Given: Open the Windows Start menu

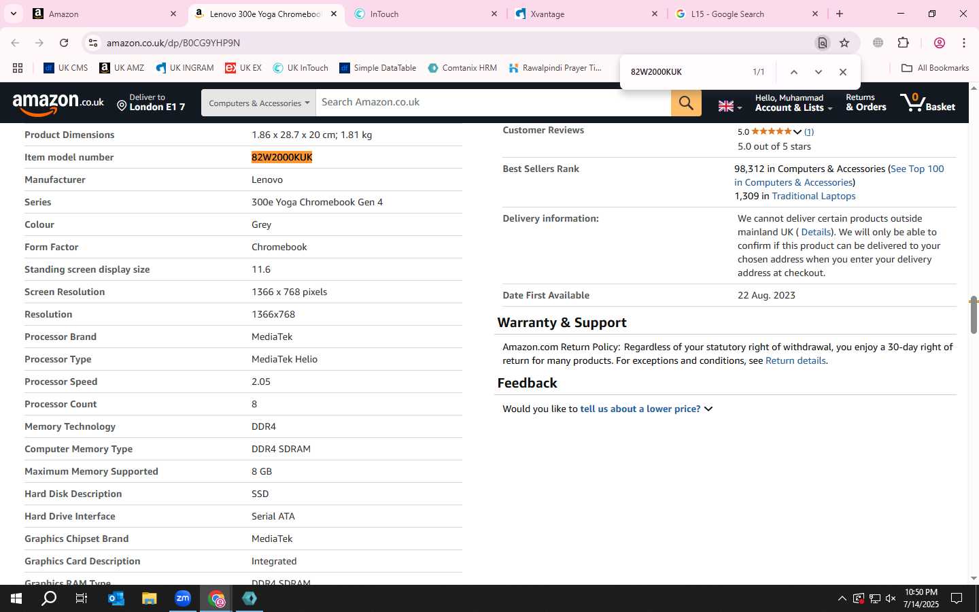Looking at the screenshot, I should [16, 598].
